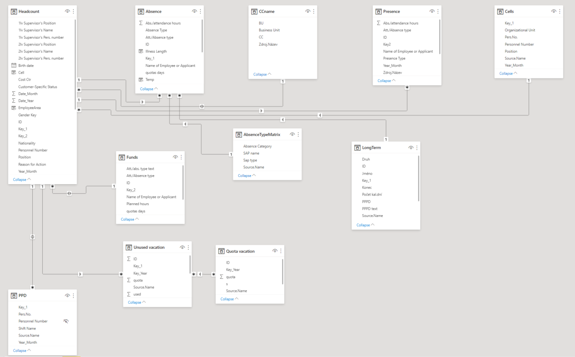Click the Presence table icon
575x357 pixels.
pyautogui.click(x=379, y=11)
